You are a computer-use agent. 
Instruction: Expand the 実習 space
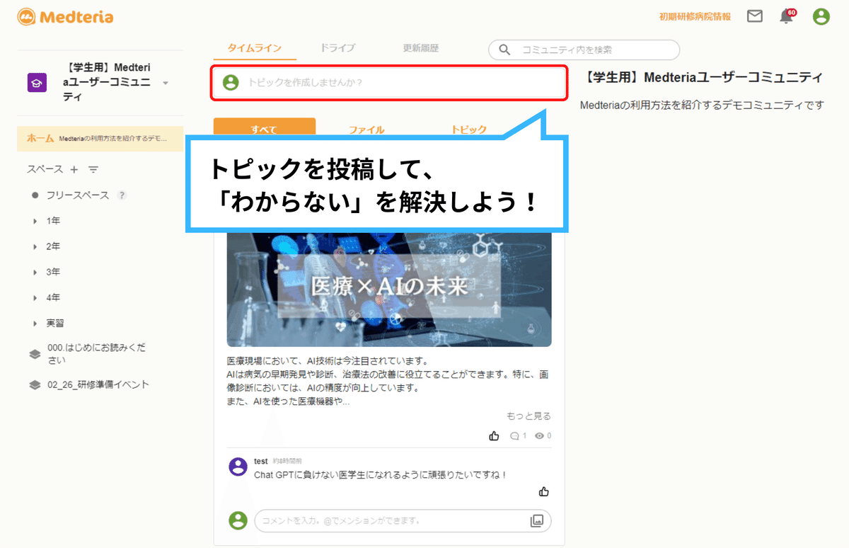35,323
